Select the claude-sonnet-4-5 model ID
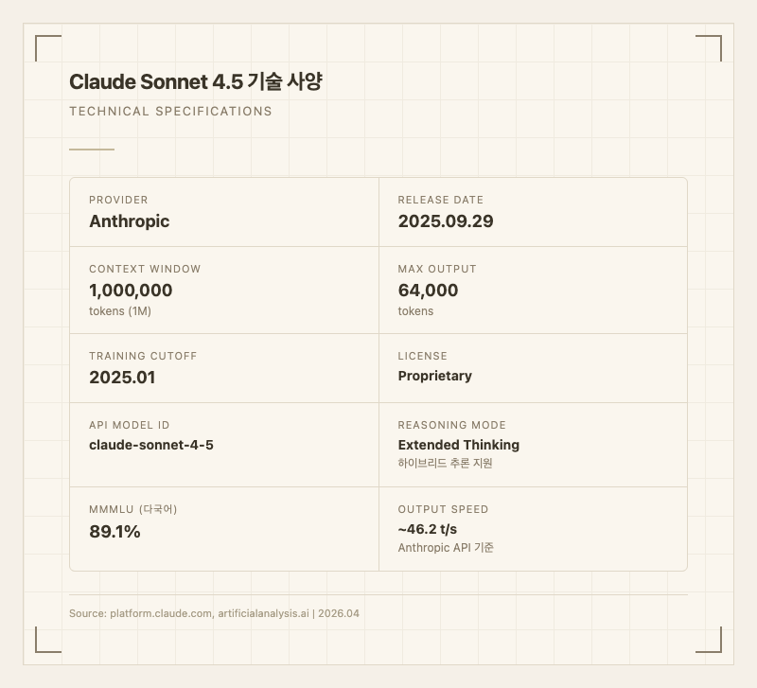 point(150,445)
